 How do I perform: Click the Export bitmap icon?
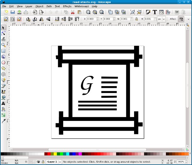click(x=41, y=12)
